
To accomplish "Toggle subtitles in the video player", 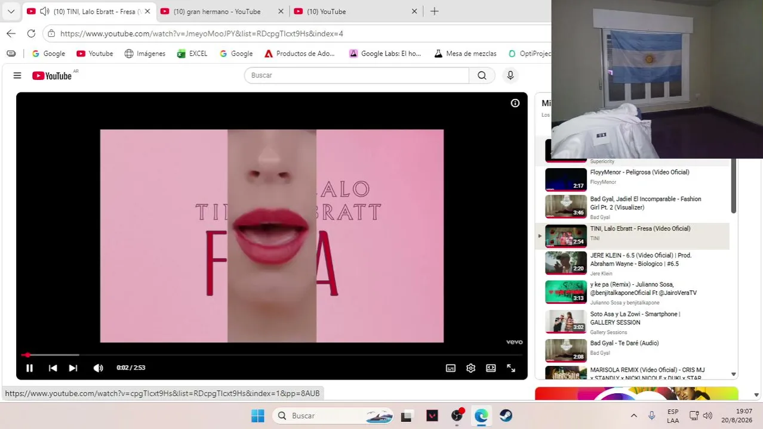I will [451, 368].
